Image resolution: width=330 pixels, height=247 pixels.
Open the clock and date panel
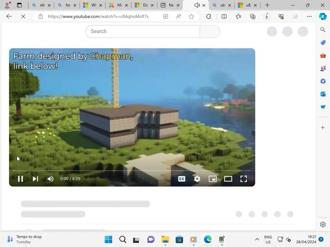[x=306, y=239]
